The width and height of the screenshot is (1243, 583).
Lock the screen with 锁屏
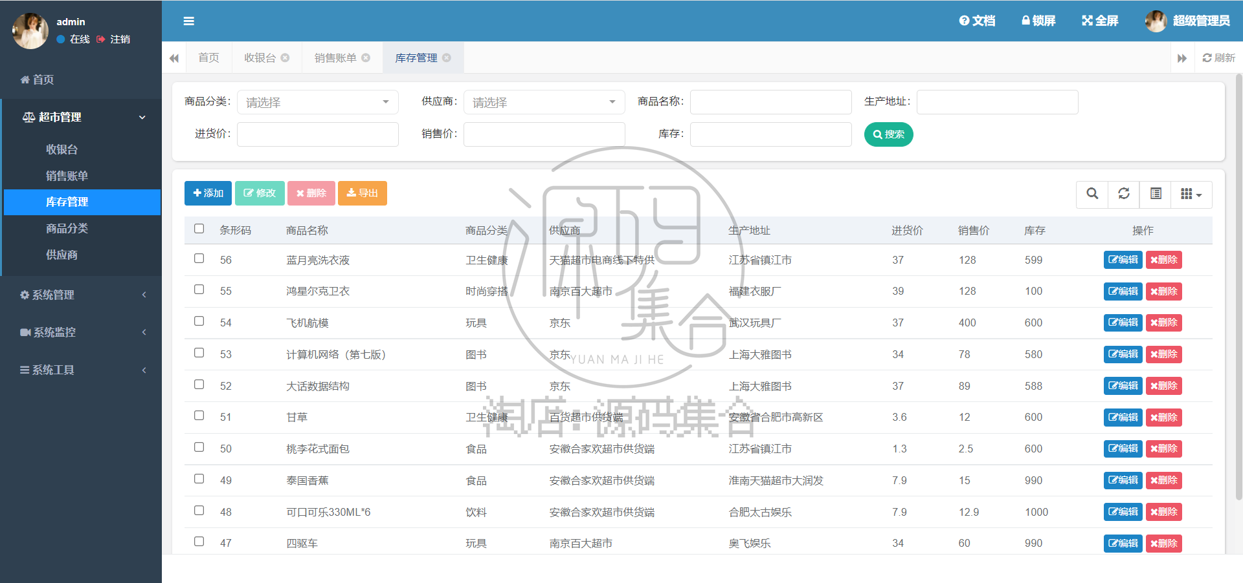pyautogui.click(x=1038, y=21)
